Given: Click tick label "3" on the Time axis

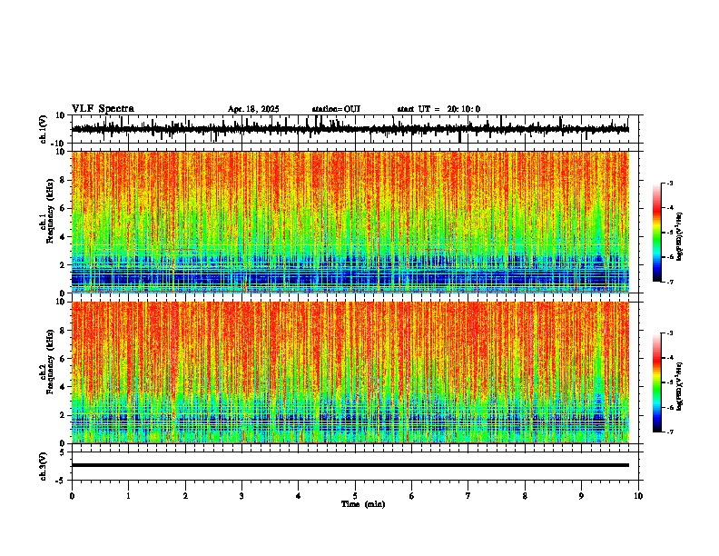Looking at the screenshot, I should click(x=241, y=496).
